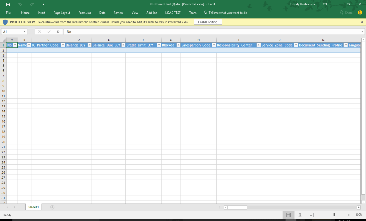Add a new sheet with plus icon
This screenshot has height=221, width=366.
pos(52,207)
